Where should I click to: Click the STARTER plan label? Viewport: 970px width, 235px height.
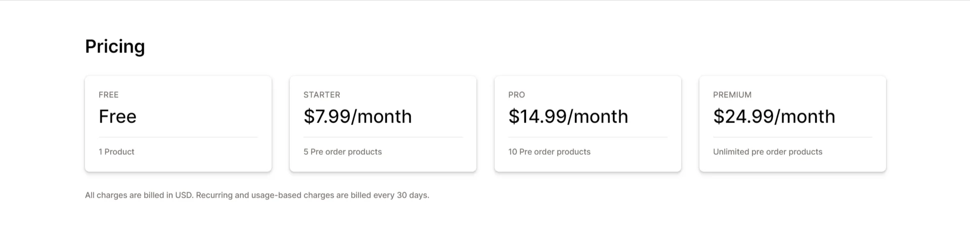(322, 95)
